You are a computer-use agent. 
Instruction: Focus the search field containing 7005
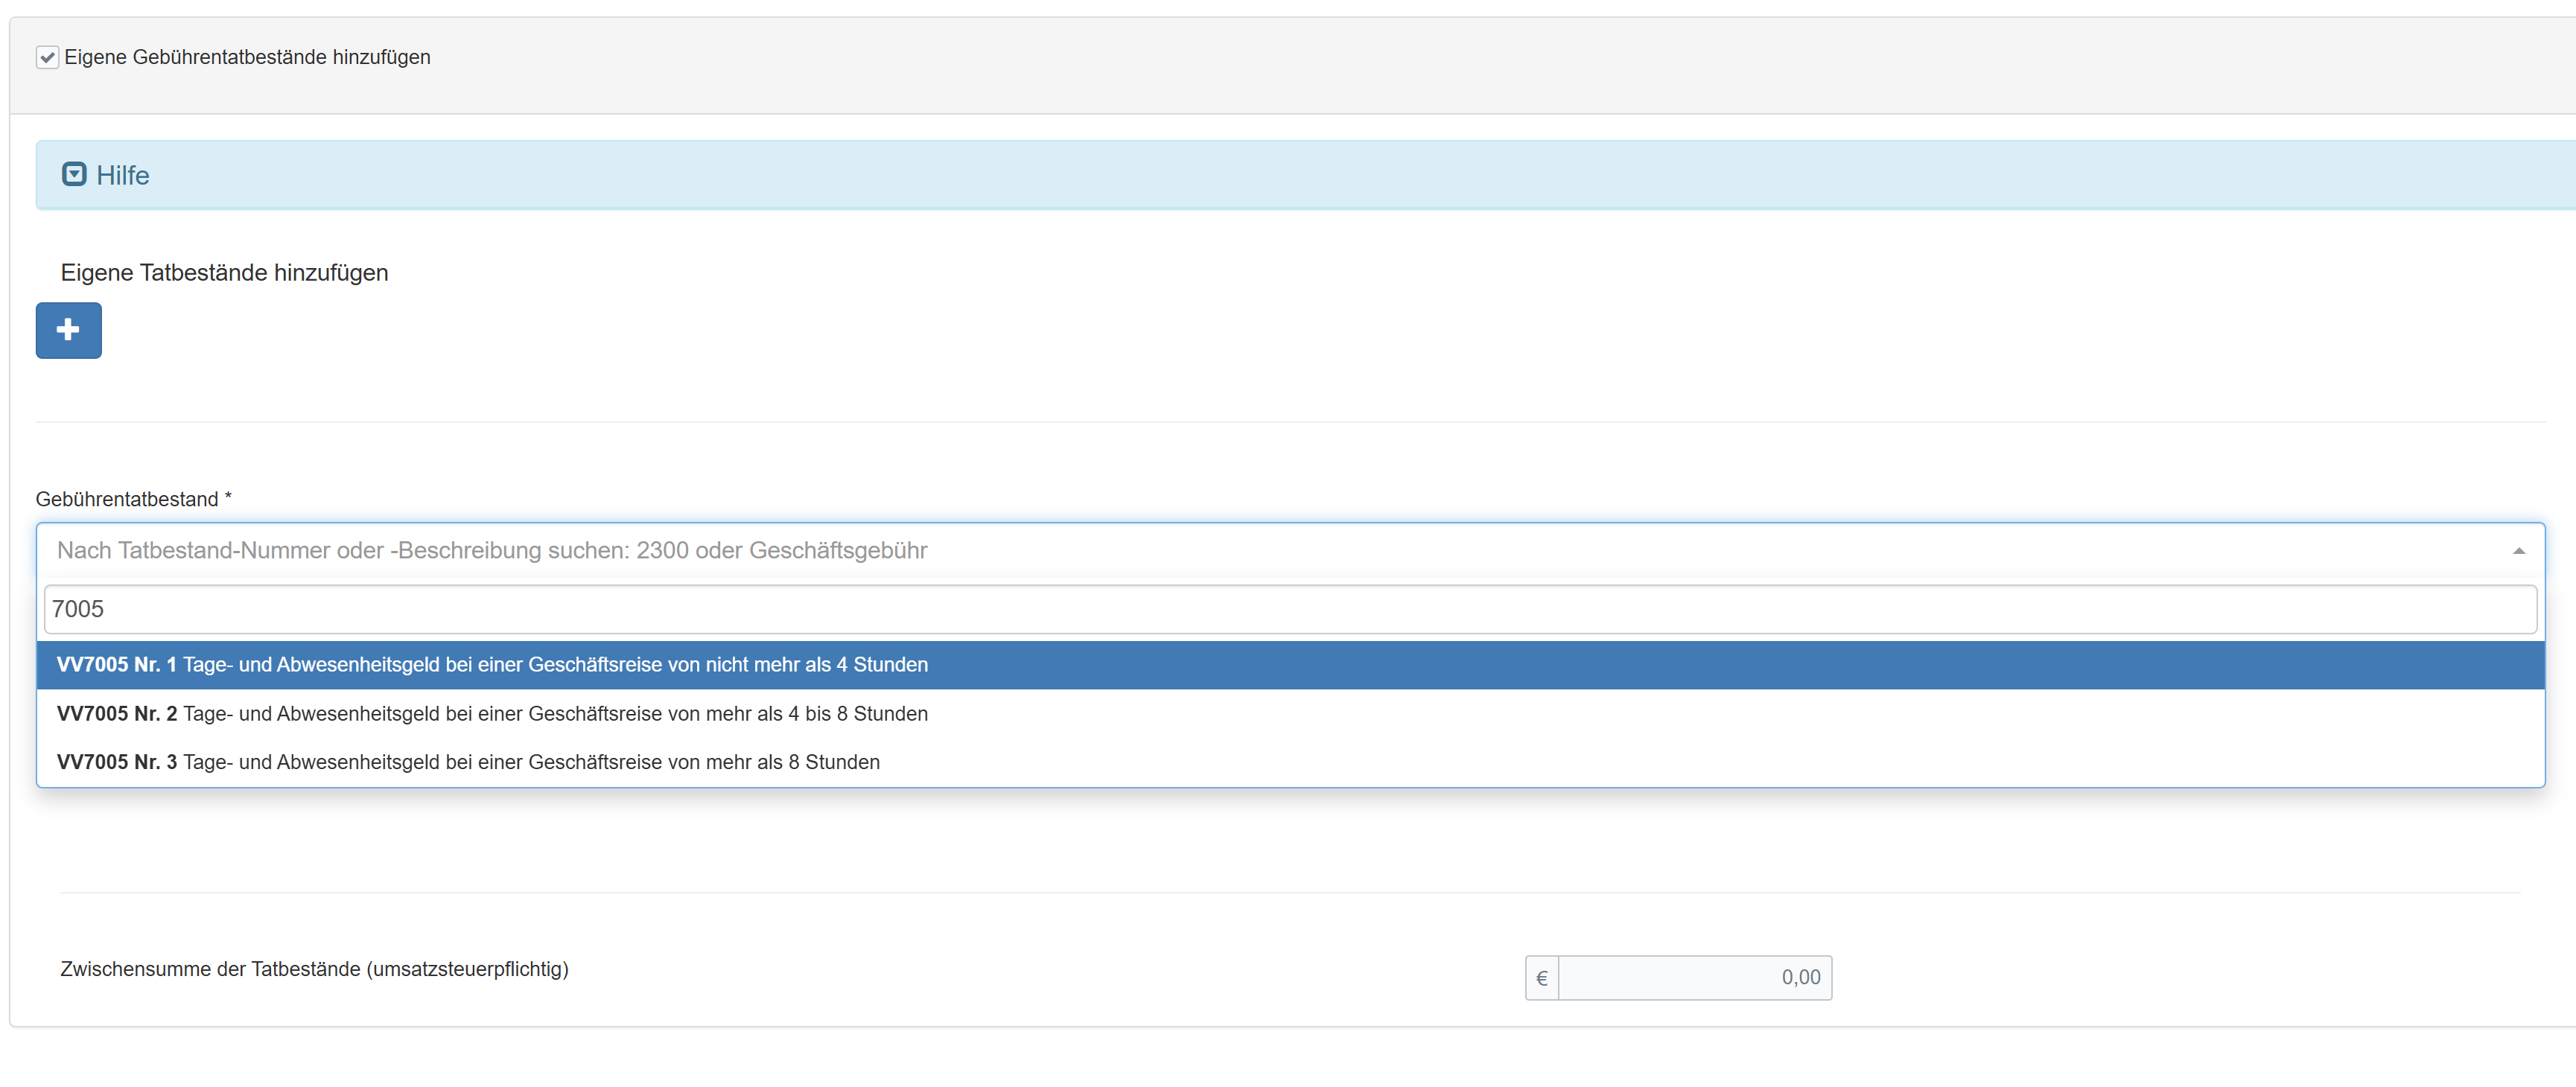(1290, 609)
